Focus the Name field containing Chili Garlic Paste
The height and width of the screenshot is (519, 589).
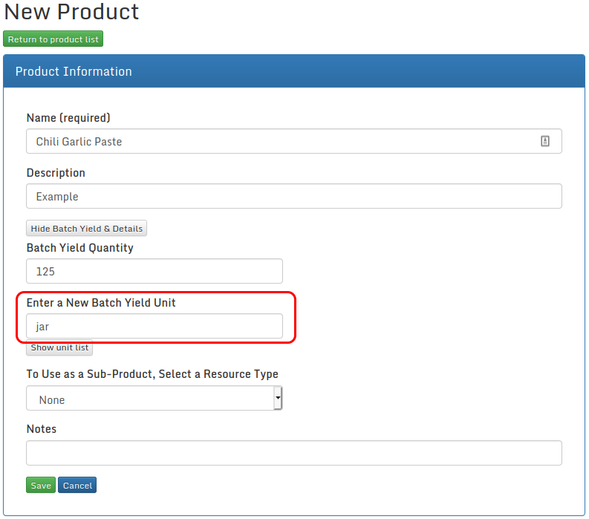point(282,141)
